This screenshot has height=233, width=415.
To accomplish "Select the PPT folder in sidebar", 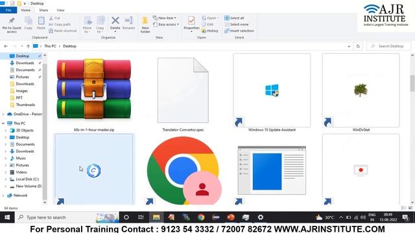I will pos(19,98).
